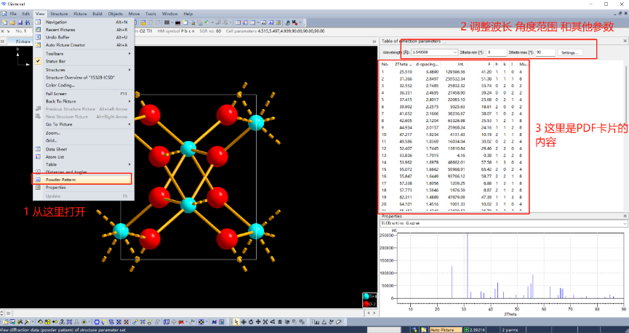Click the Navigation icon in View menu
Screen dimensions: 629x333
tap(39, 22)
